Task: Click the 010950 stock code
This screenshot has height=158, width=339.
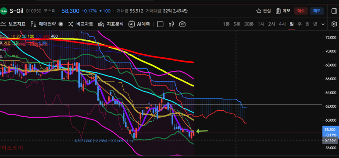Action: point(33,11)
